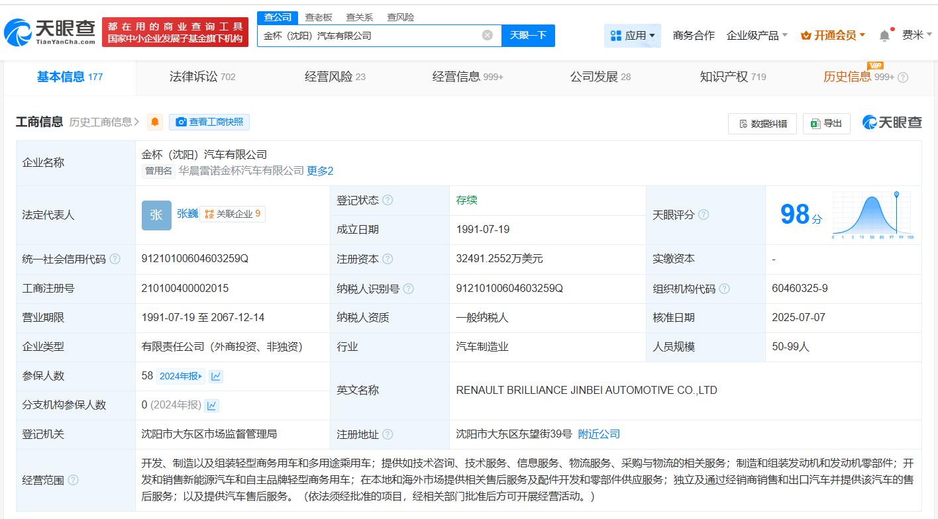Click the 导出 export button
Viewport: 938px width, 519px height.
(826, 123)
